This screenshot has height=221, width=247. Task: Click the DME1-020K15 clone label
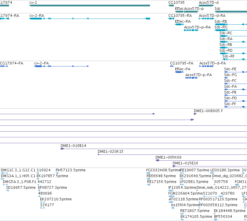click(110, 152)
